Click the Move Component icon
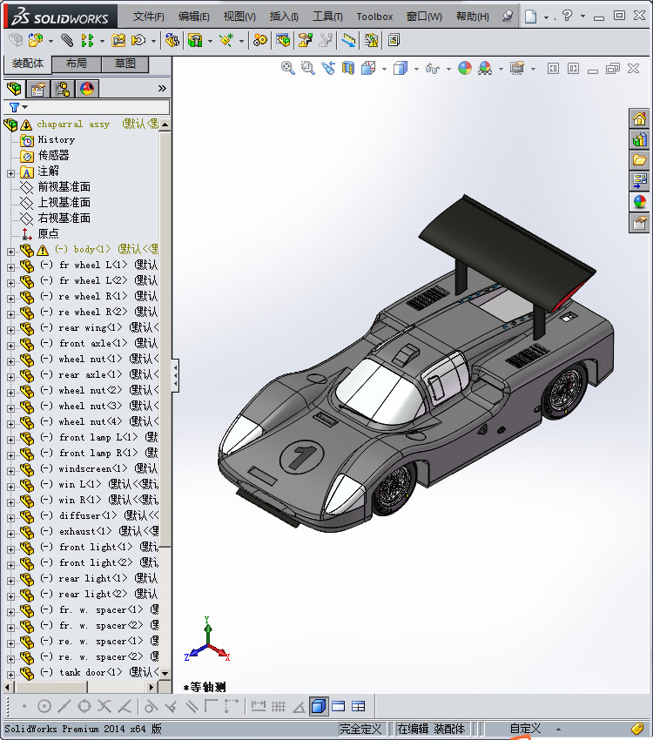 (138, 41)
